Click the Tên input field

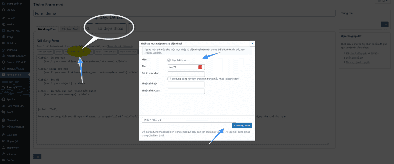pyautogui.click(x=186, y=67)
